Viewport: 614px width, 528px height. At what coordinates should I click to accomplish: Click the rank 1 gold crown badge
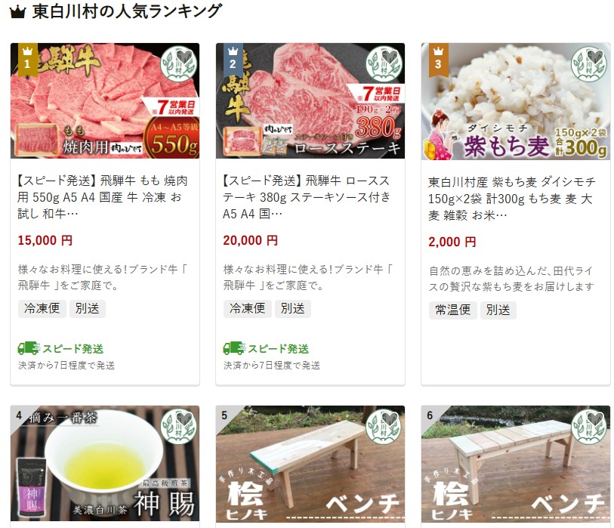click(x=27, y=59)
